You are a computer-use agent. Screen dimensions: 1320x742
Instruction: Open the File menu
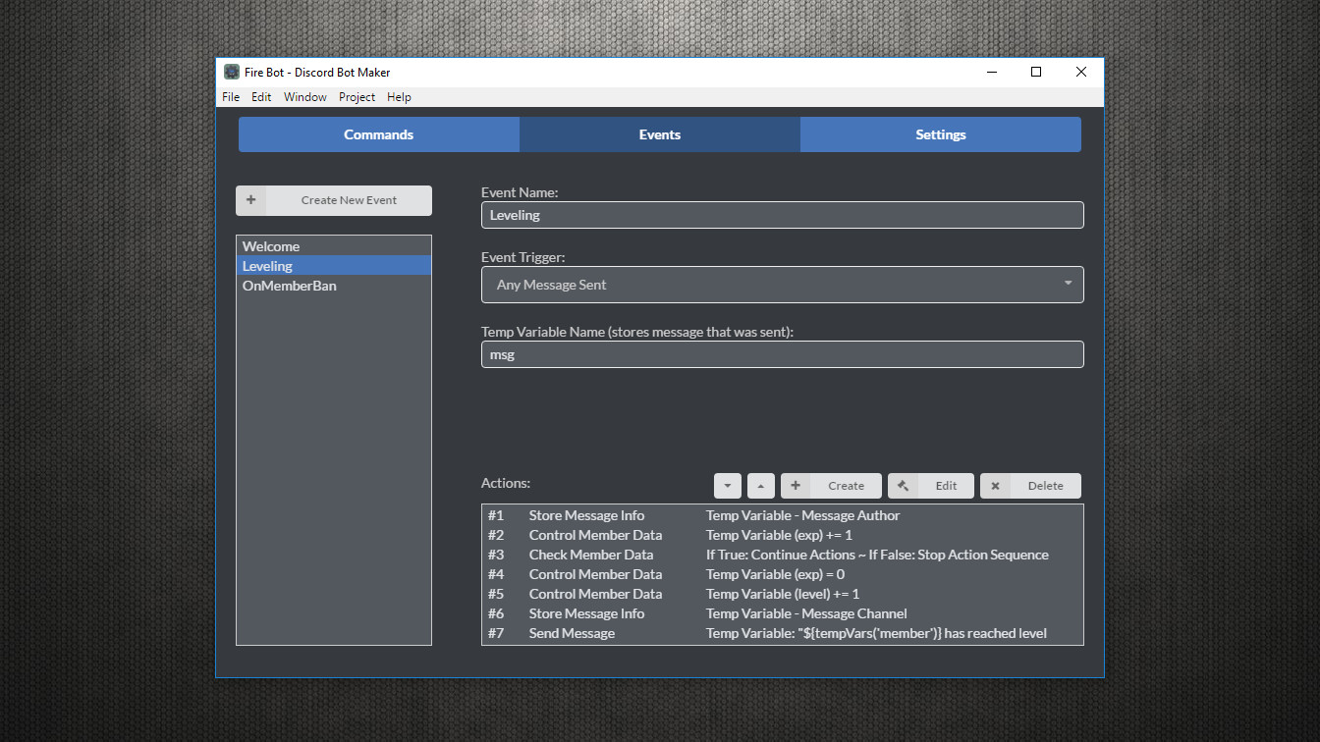(x=230, y=96)
